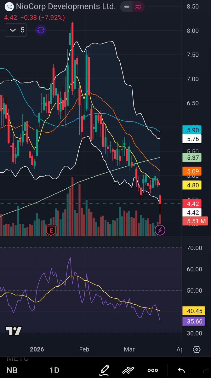Tap the Feb label on the time axis
The height and width of the screenshot is (378, 211).
pyautogui.click(x=84, y=349)
